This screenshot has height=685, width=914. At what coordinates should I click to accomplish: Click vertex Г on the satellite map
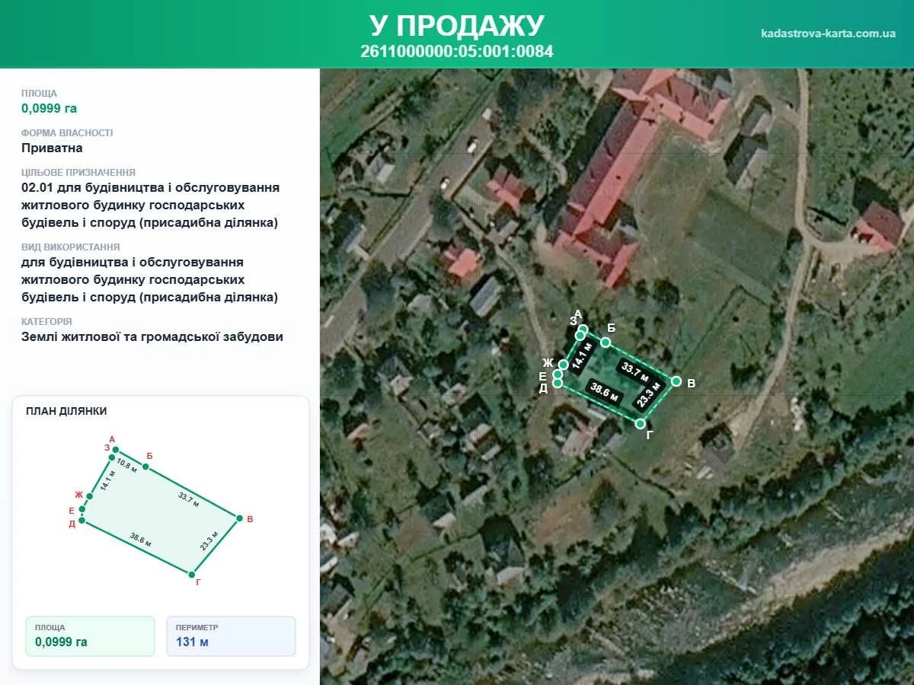[641, 424]
